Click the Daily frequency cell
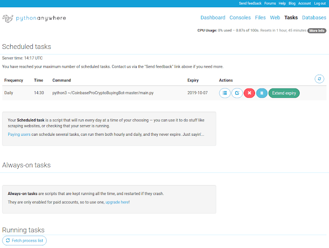Viewport: 329px width, 248px height. point(9,93)
